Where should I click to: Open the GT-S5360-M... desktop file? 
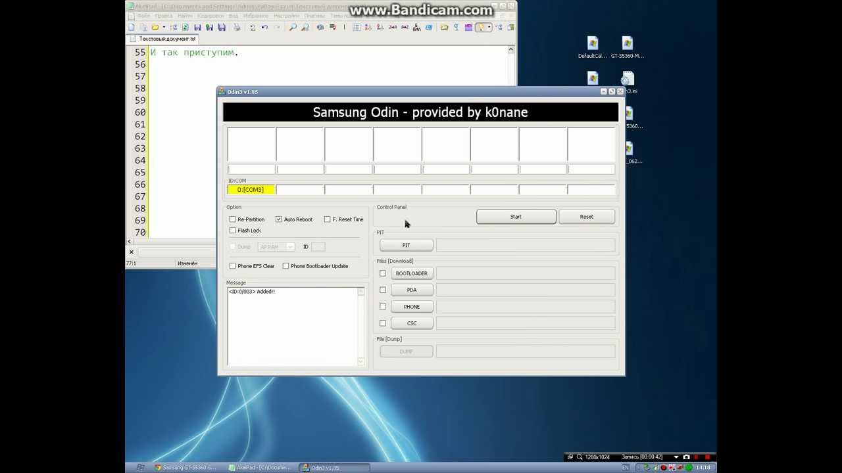pyautogui.click(x=627, y=48)
